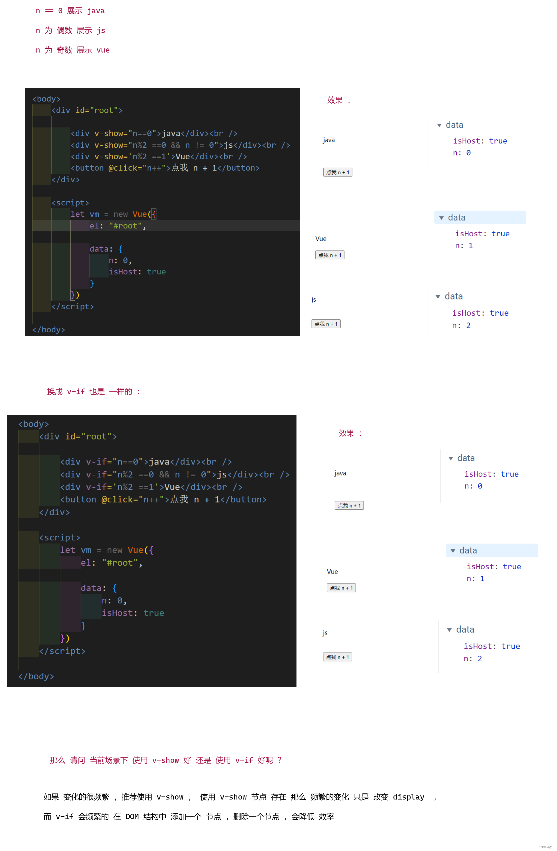Click the button @click="n++" line in the v-if code

point(163,499)
